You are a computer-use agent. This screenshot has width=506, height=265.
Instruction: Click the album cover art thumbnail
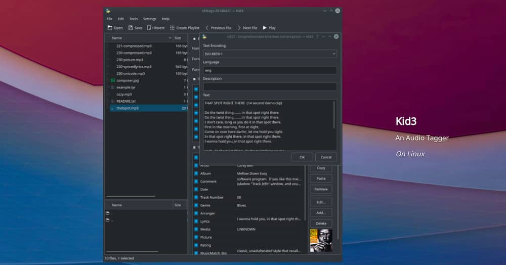[321, 241]
